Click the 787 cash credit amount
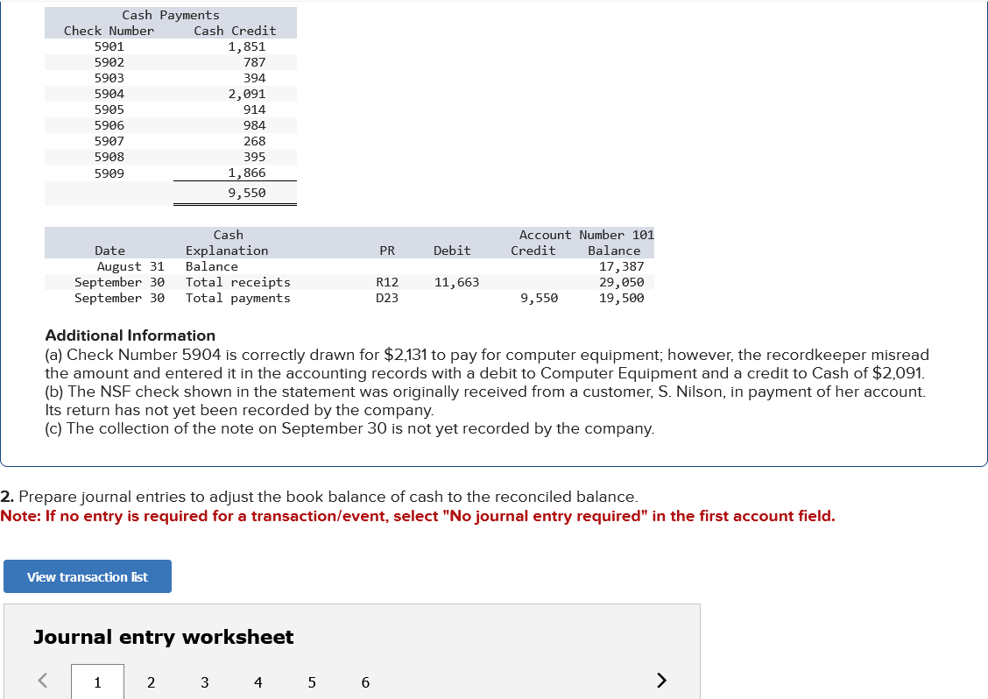 255,62
